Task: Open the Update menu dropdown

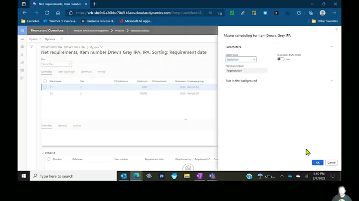Action: tap(35, 39)
